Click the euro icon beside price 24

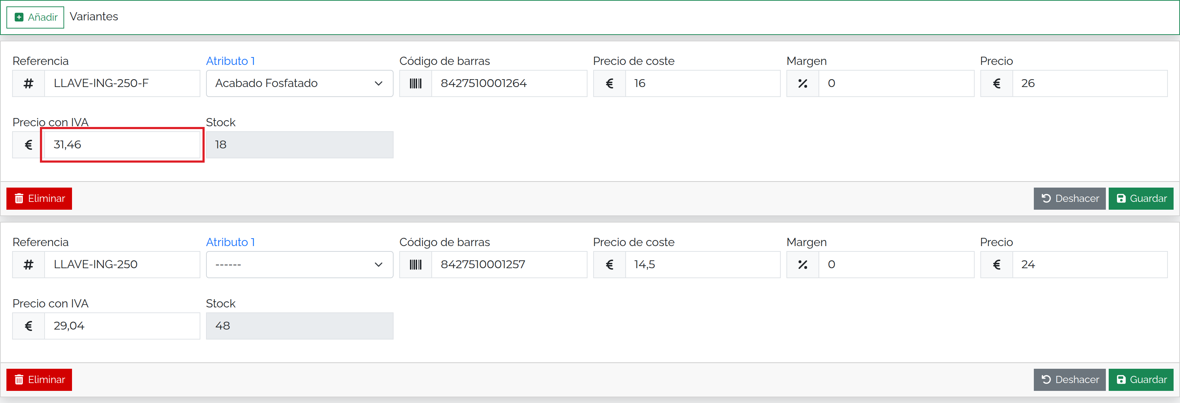click(x=996, y=265)
